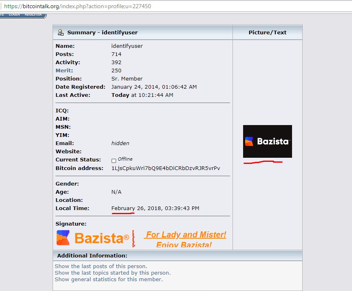Show general statistics for this member
Viewport: 352px width, 291px height.
pyautogui.click(x=108, y=279)
